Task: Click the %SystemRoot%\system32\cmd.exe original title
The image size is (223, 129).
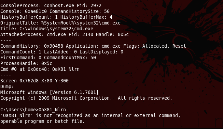Action: click(x=81, y=23)
